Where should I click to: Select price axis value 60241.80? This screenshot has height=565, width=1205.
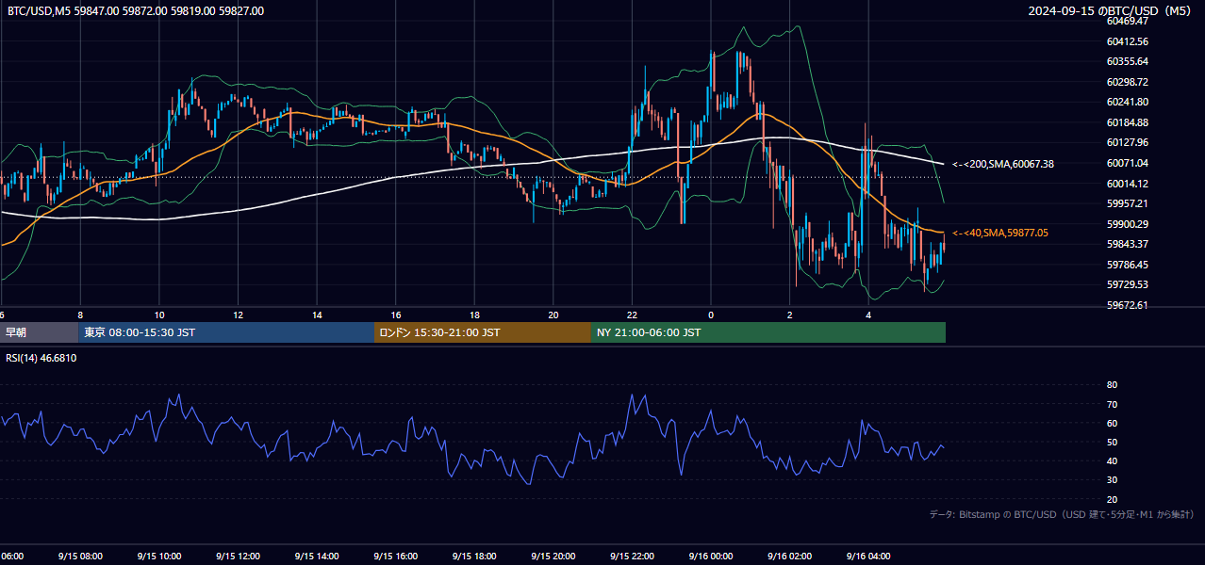pos(1128,102)
